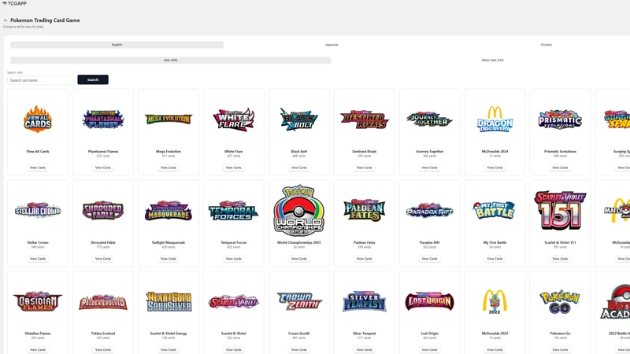This screenshot has width=630, height=354.
Task: Open the McDonalds 2022 set logo
Action: (x=495, y=301)
